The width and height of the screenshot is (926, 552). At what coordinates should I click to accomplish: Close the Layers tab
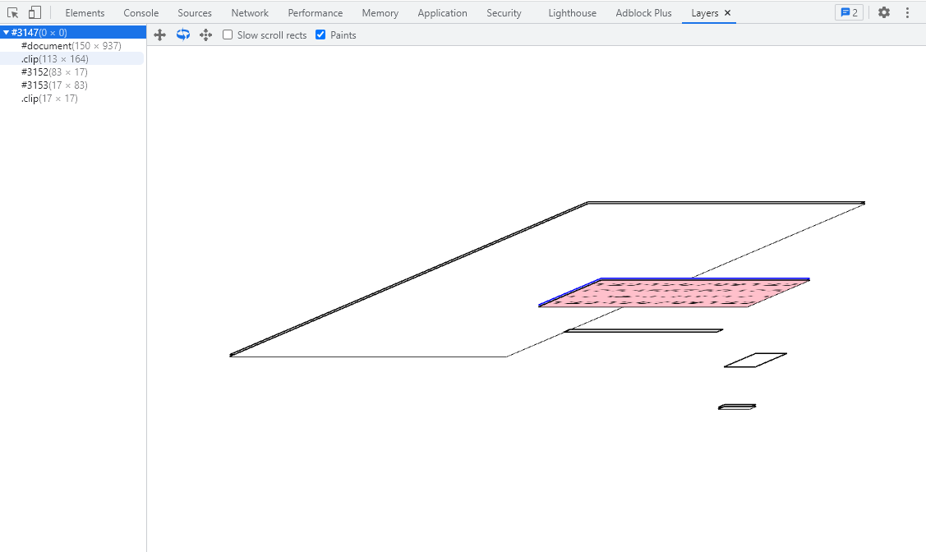(x=728, y=13)
